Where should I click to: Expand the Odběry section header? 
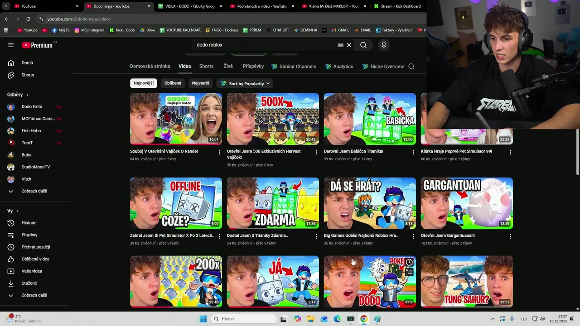[18, 95]
